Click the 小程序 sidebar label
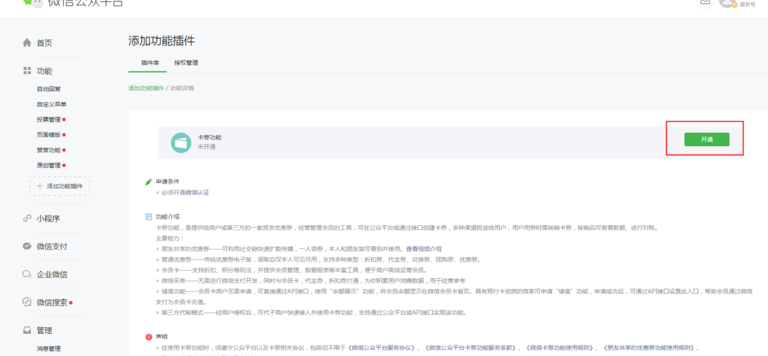The image size is (768, 356). (48, 218)
